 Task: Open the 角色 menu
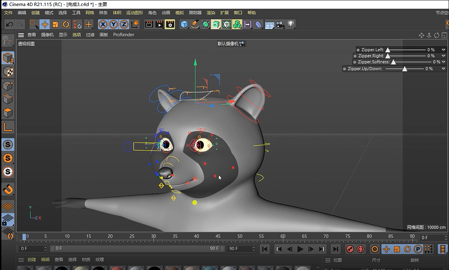(152, 13)
